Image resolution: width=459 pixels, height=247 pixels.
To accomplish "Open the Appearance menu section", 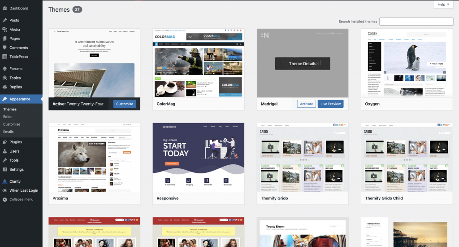I will (x=20, y=99).
